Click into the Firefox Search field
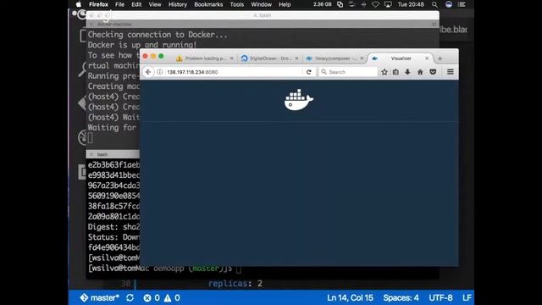542x305 pixels. click(348, 72)
